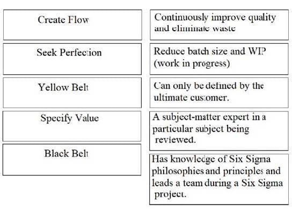Click the 'Continuously improve quality' definition box

tap(219, 25)
